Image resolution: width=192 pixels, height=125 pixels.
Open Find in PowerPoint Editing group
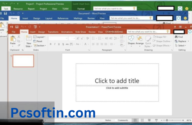click(179, 37)
